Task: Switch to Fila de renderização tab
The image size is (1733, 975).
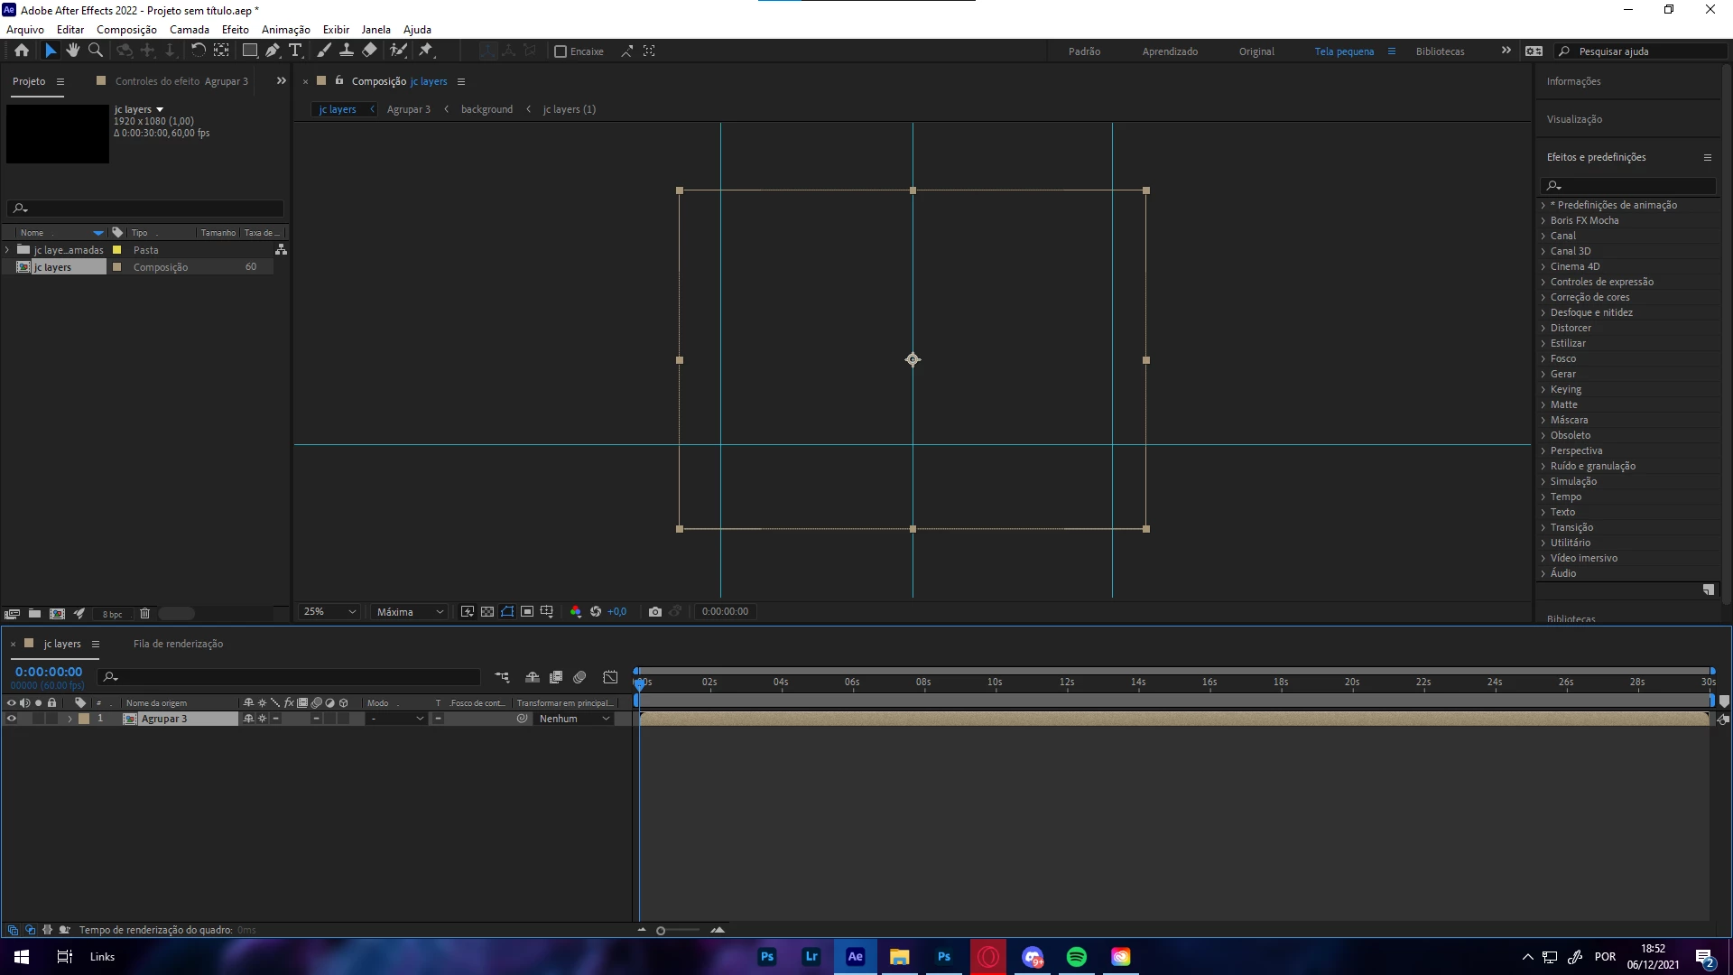Action: pos(178,644)
